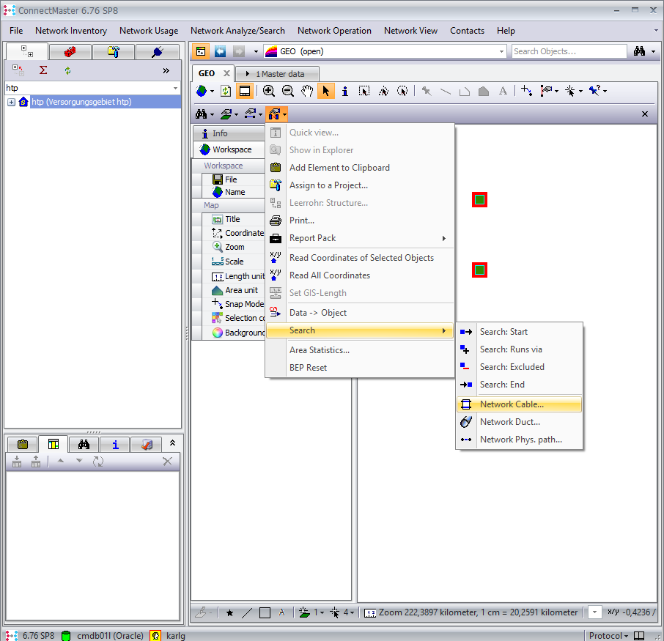Open Area Statistics
Image resolution: width=664 pixels, height=641 pixels.
[x=360, y=350]
